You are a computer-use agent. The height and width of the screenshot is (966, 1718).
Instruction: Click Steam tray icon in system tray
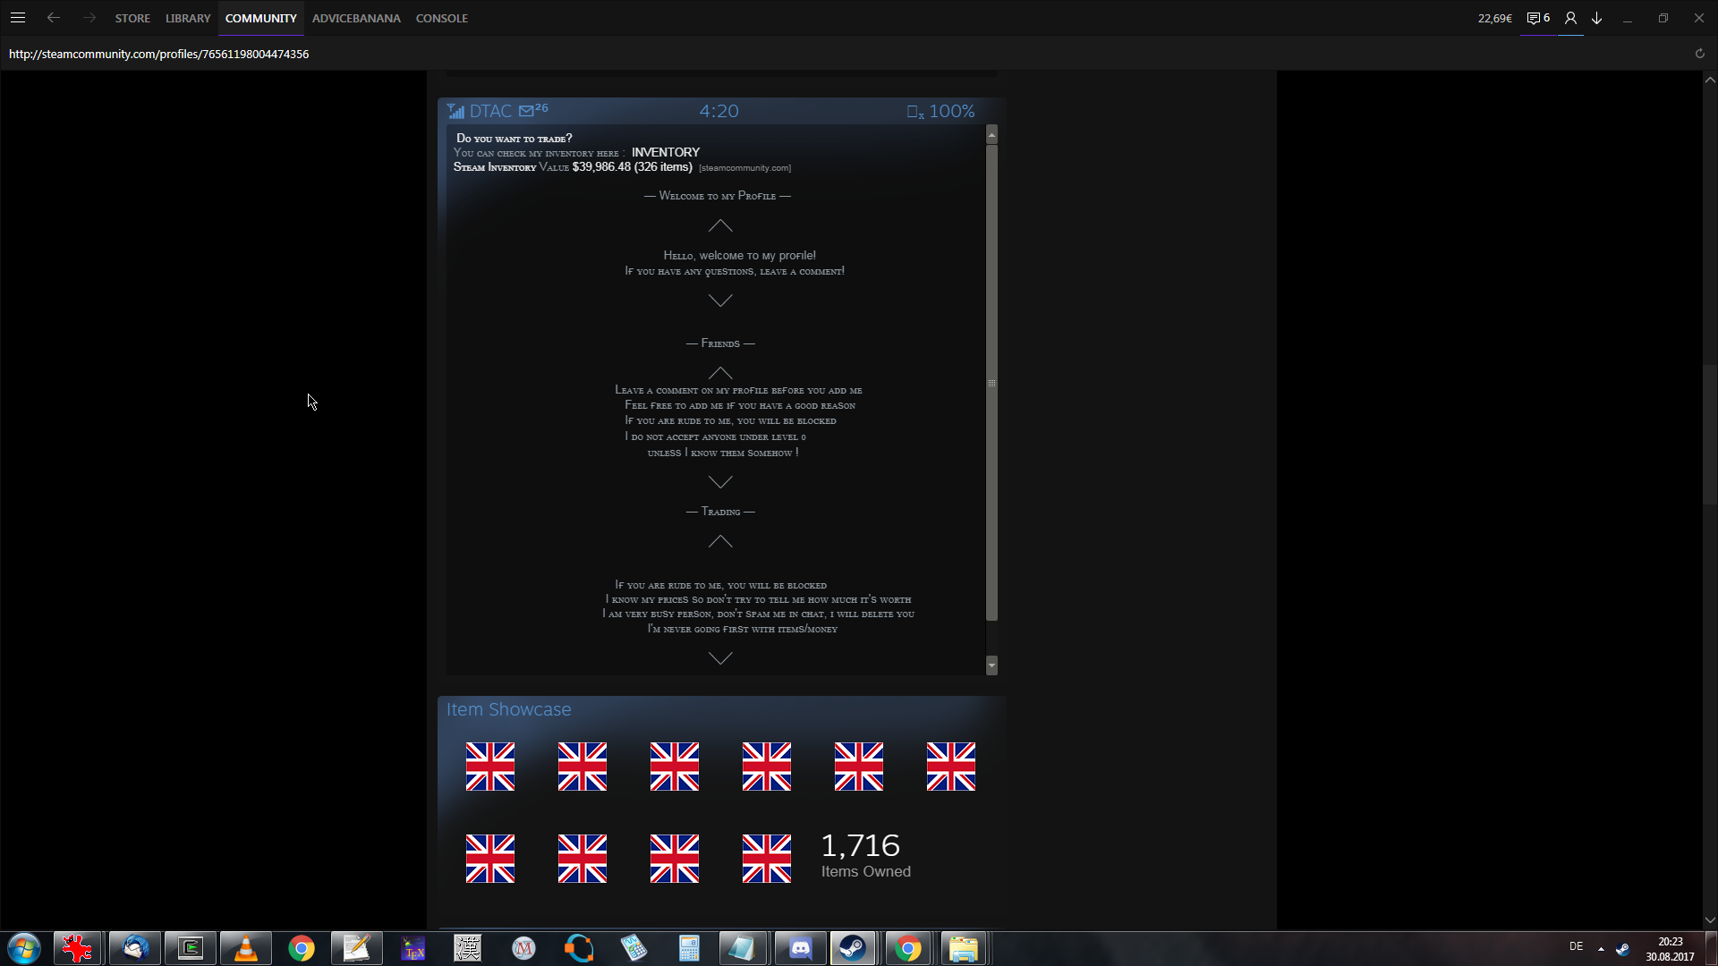point(1622,948)
